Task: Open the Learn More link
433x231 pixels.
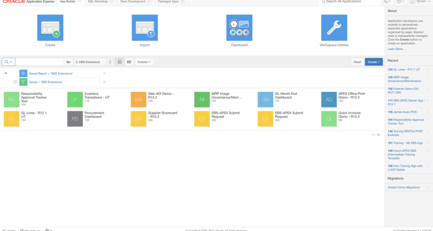Action: 397,49
